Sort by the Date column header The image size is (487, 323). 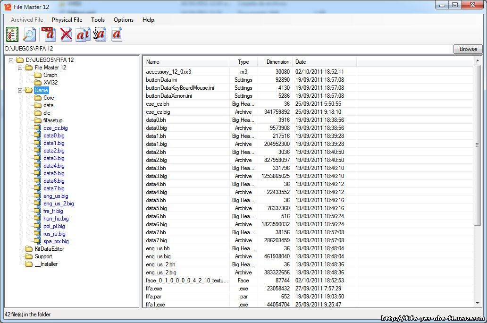point(324,62)
